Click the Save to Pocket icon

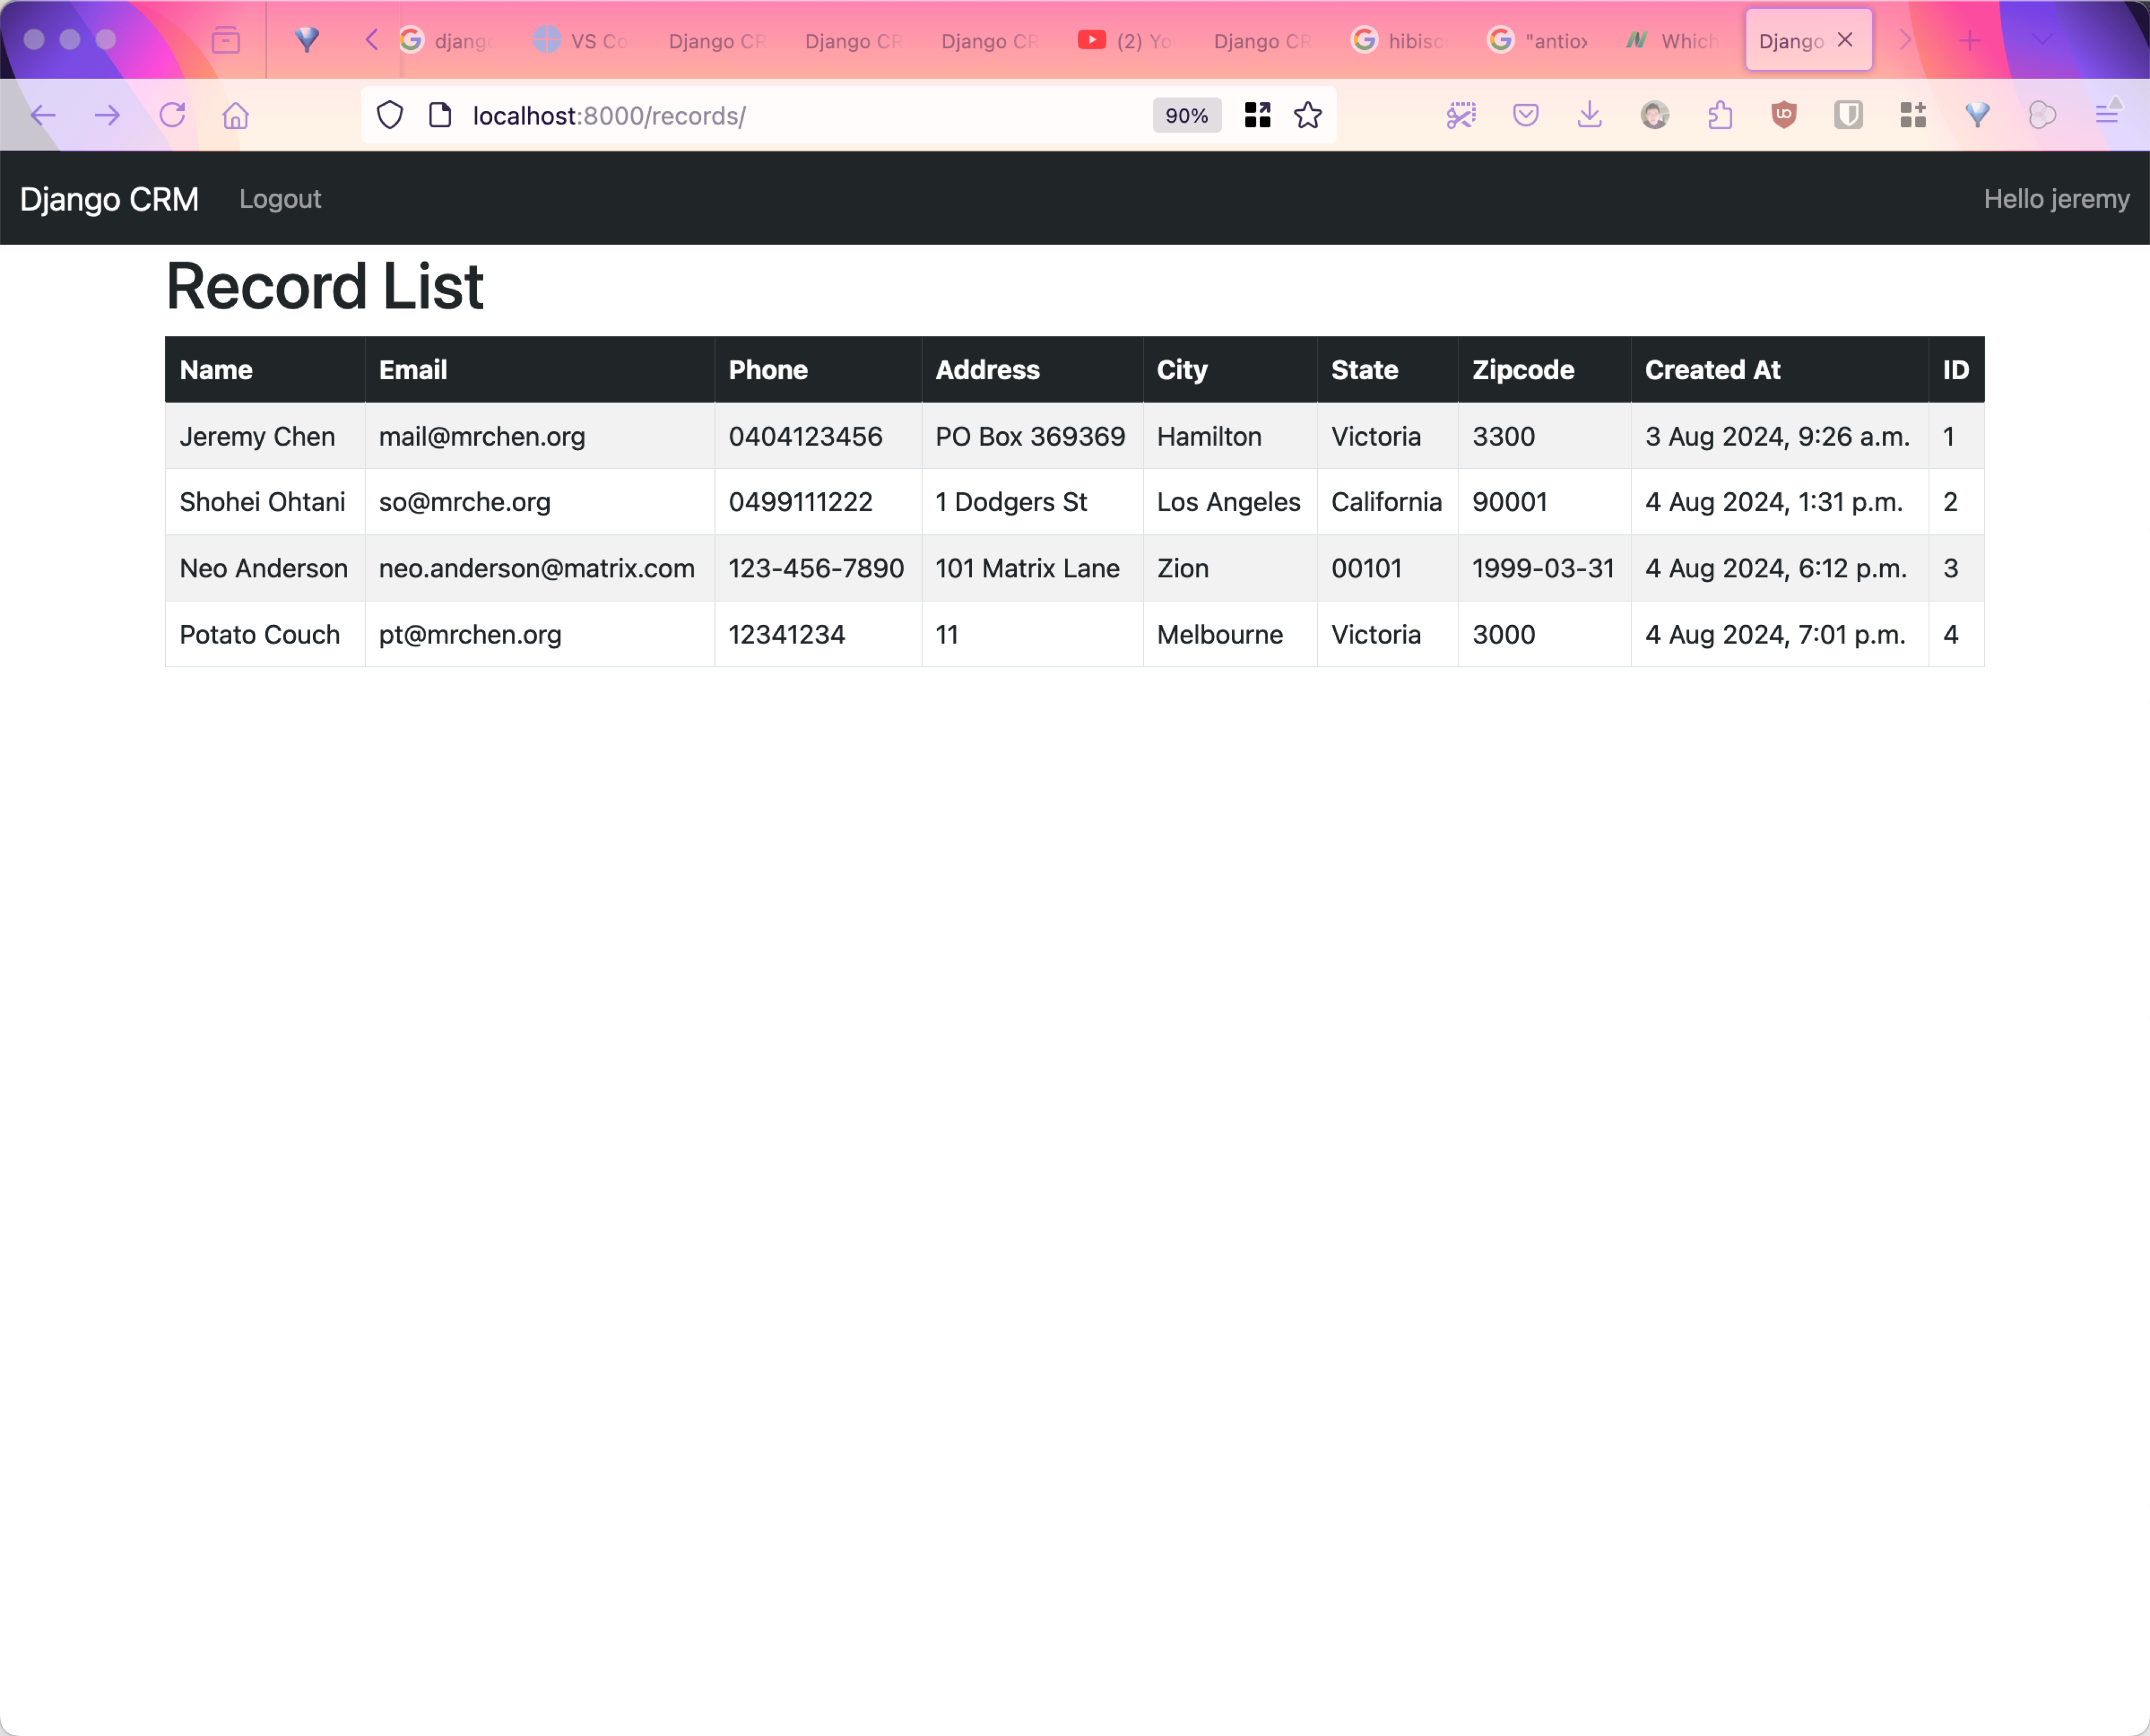pyautogui.click(x=1525, y=115)
